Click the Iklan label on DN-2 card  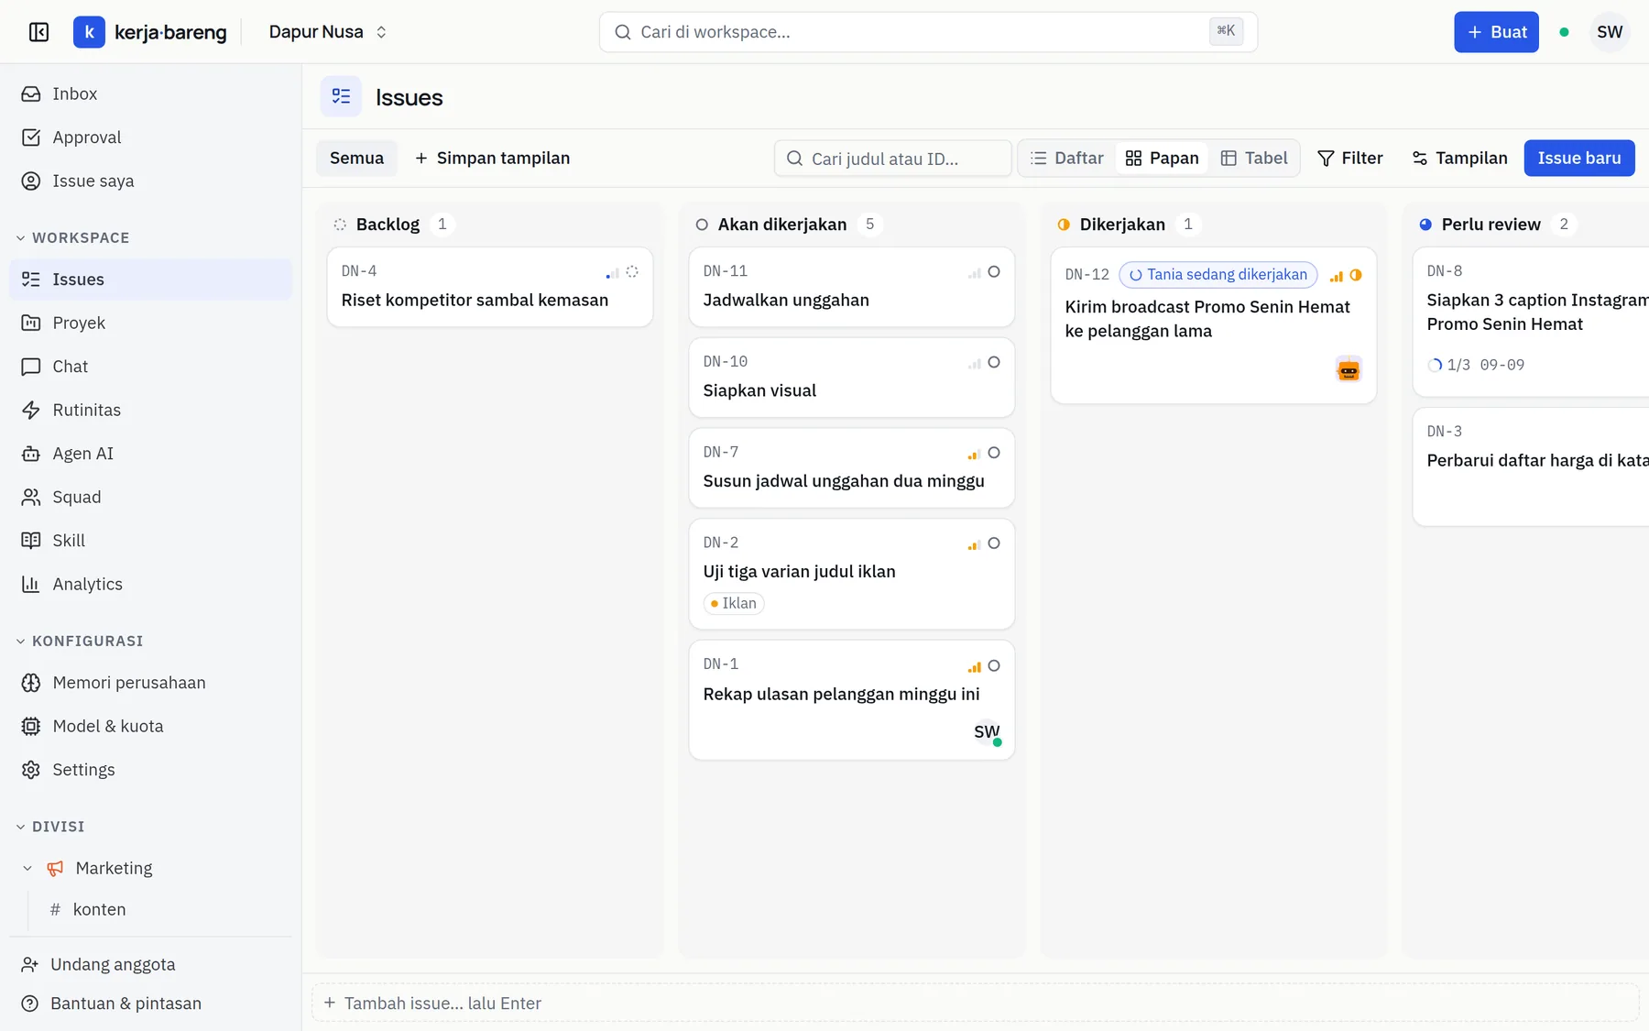[734, 603]
